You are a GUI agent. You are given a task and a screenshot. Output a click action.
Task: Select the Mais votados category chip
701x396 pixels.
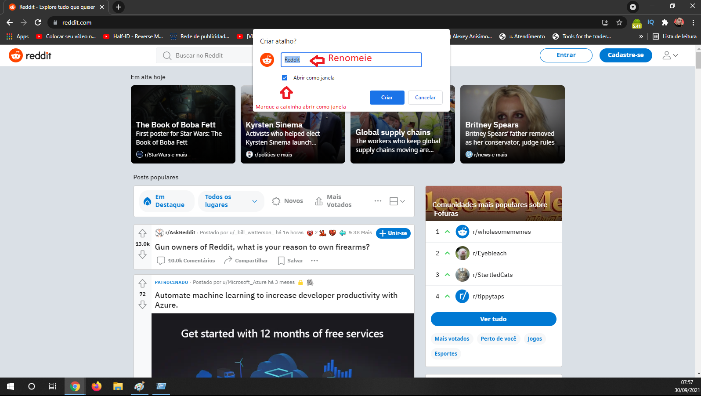point(452,339)
